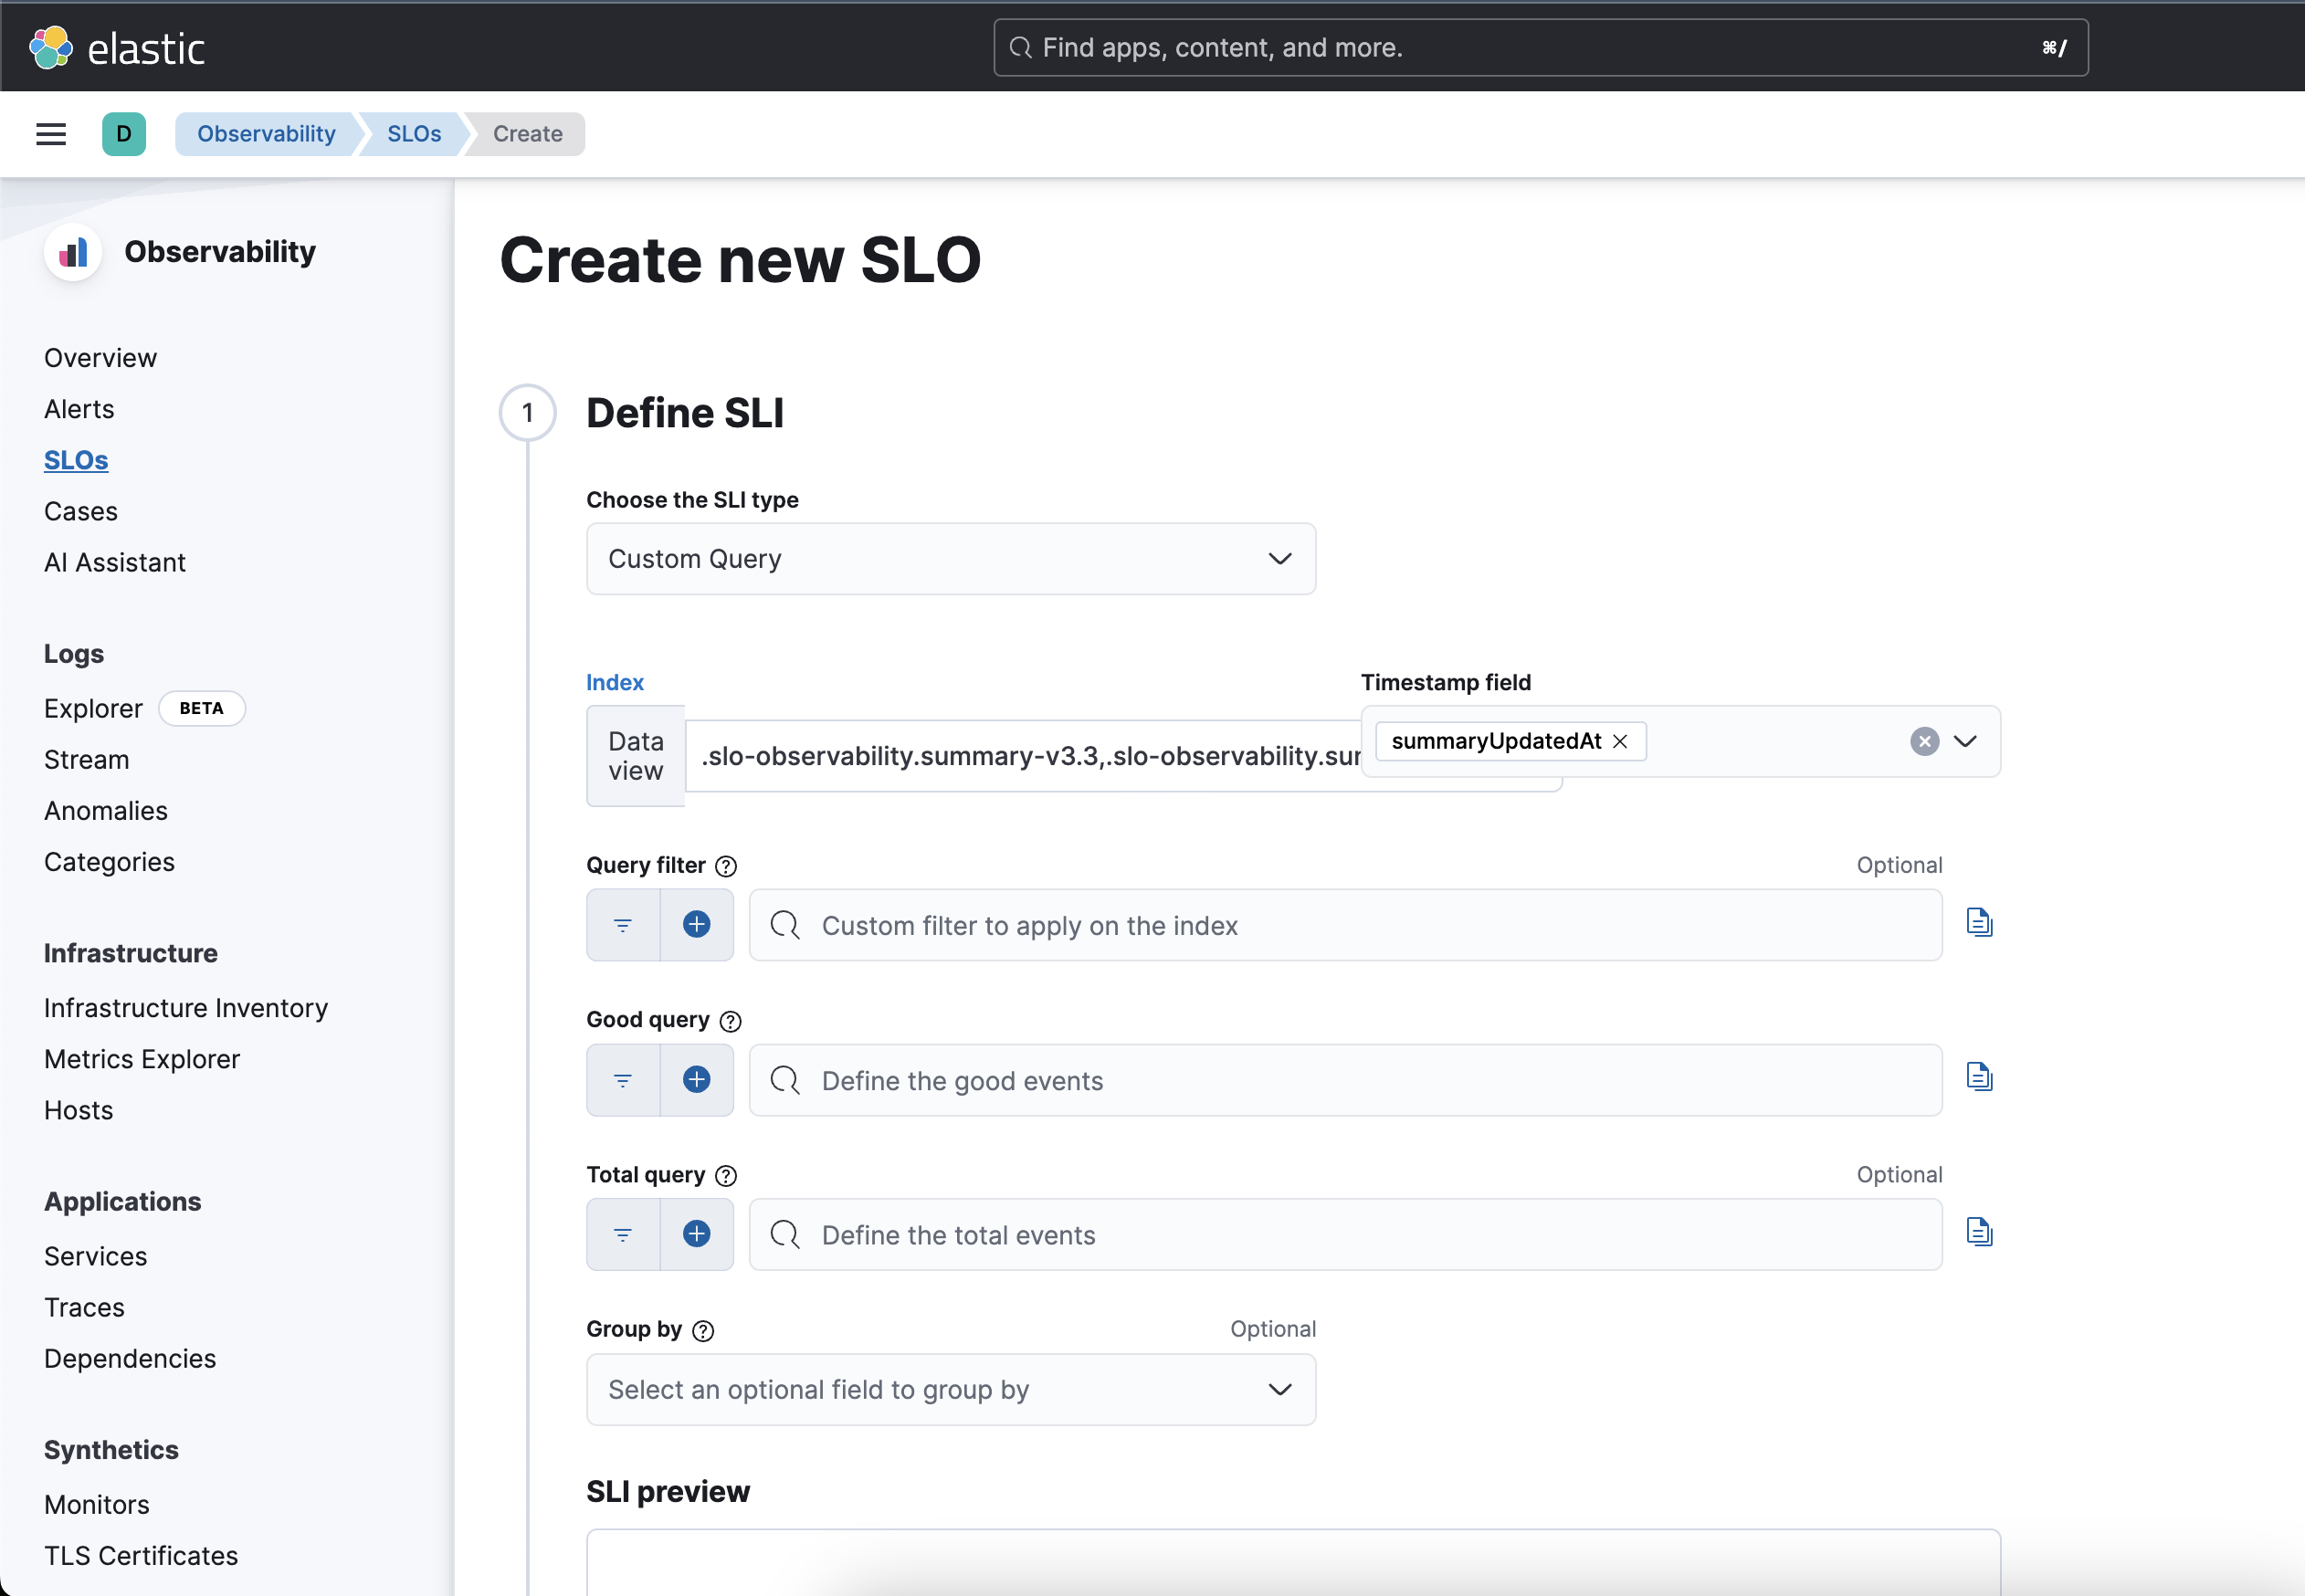2305x1596 pixels.
Task: Open Good query help tooltip icon
Action: (x=730, y=1021)
